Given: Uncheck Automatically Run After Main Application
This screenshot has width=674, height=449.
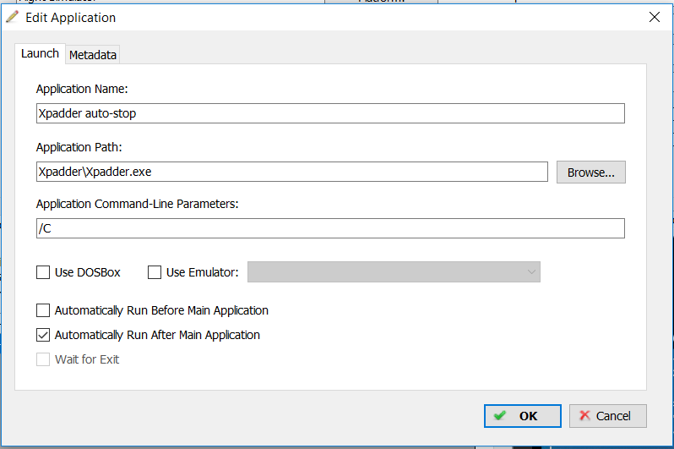Looking at the screenshot, I should (x=43, y=335).
